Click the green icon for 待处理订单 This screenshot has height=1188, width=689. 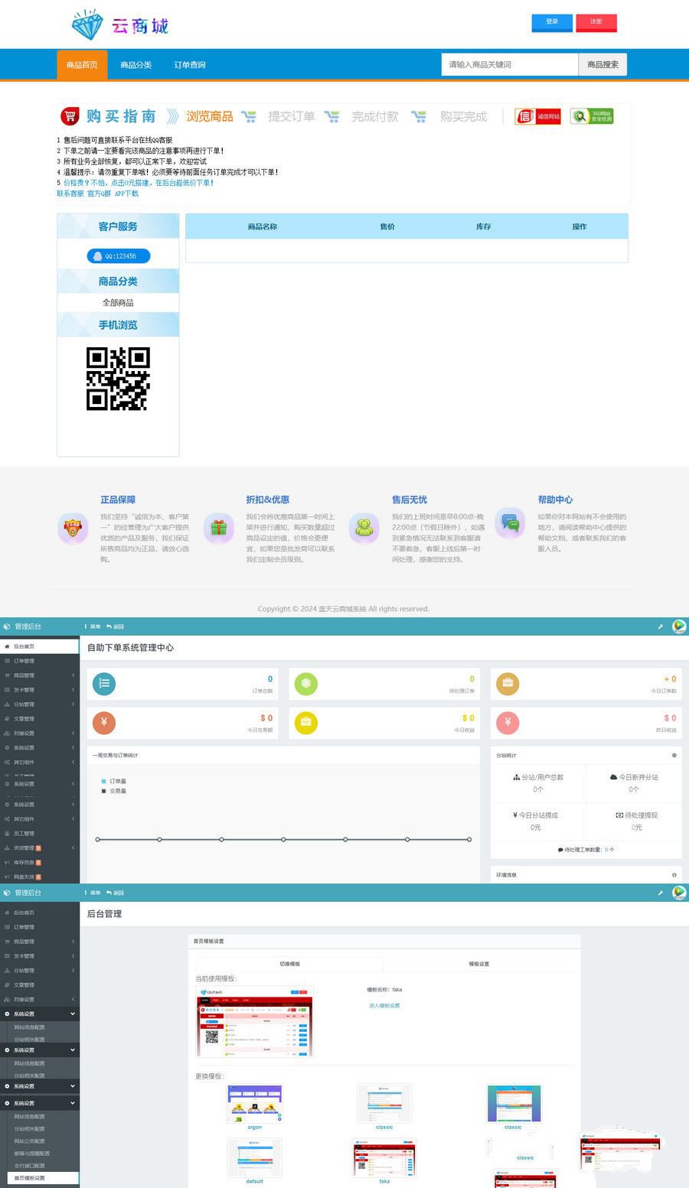pyautogui.click(x=305, y=684)
